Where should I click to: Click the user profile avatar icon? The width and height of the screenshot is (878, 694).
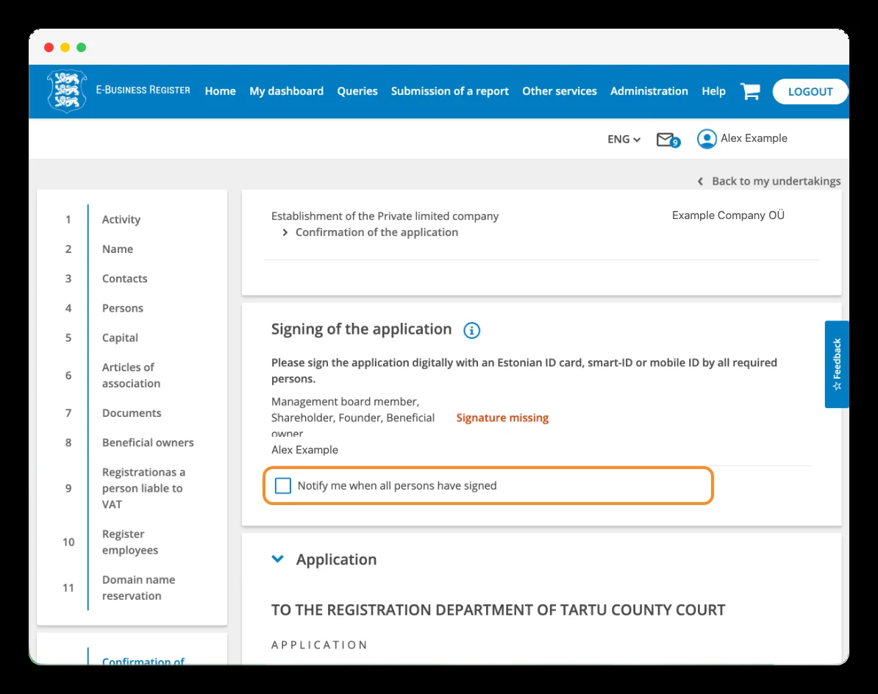tap(707, 139)
